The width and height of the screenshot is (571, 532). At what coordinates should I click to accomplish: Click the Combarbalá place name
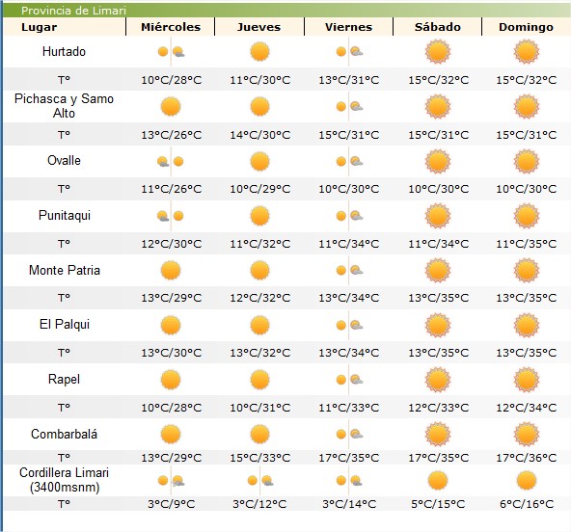tap(64, 434)
